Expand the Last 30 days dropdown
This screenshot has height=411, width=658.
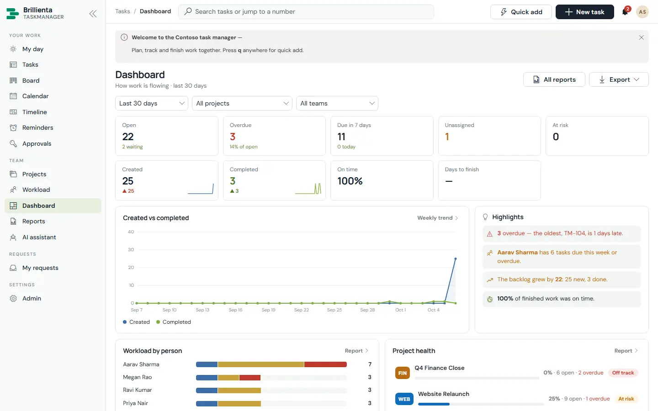coord(152,103)
